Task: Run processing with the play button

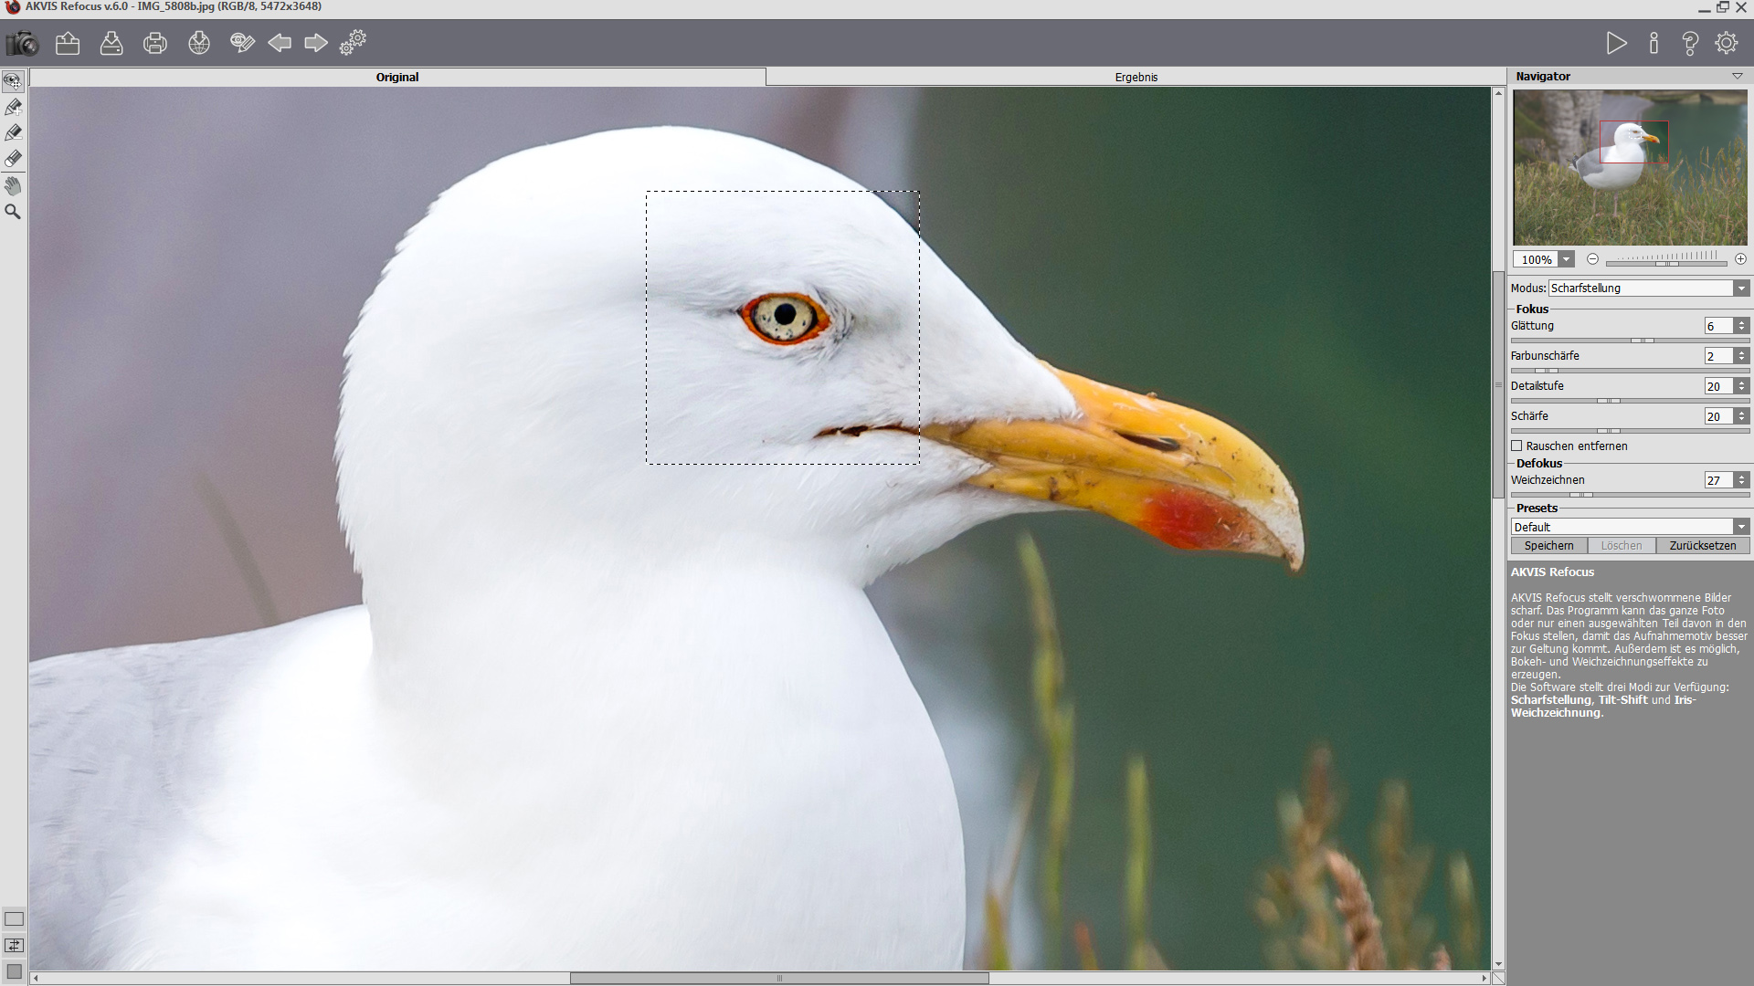Action: pos(1616,43)
